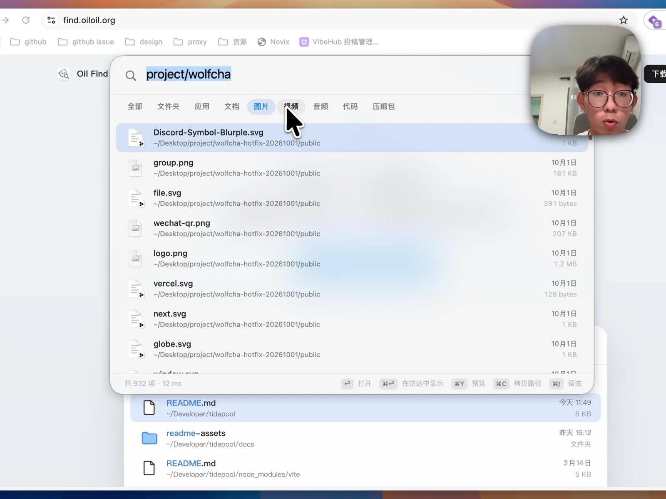The height and width of the screenshot is (499, 666).
Task: Click the 在访达中显示 action
Action: (411, 383)
